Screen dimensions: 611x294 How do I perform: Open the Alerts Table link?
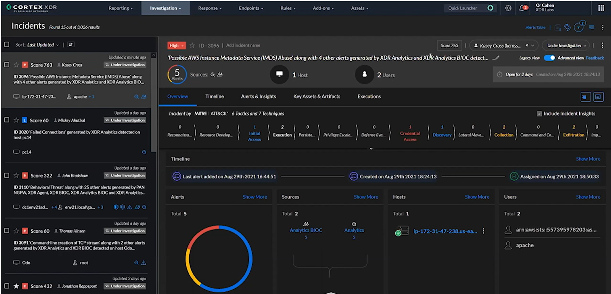[x=535, y=27]
